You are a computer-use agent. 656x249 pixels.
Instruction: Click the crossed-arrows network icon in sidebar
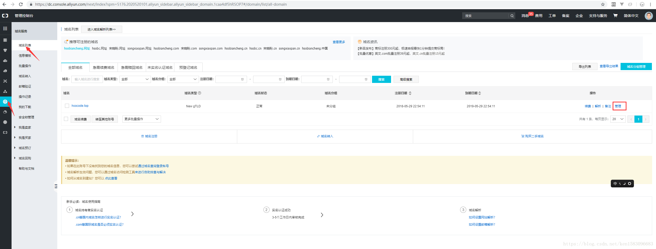pyautogui.click(x=5, y=81)
